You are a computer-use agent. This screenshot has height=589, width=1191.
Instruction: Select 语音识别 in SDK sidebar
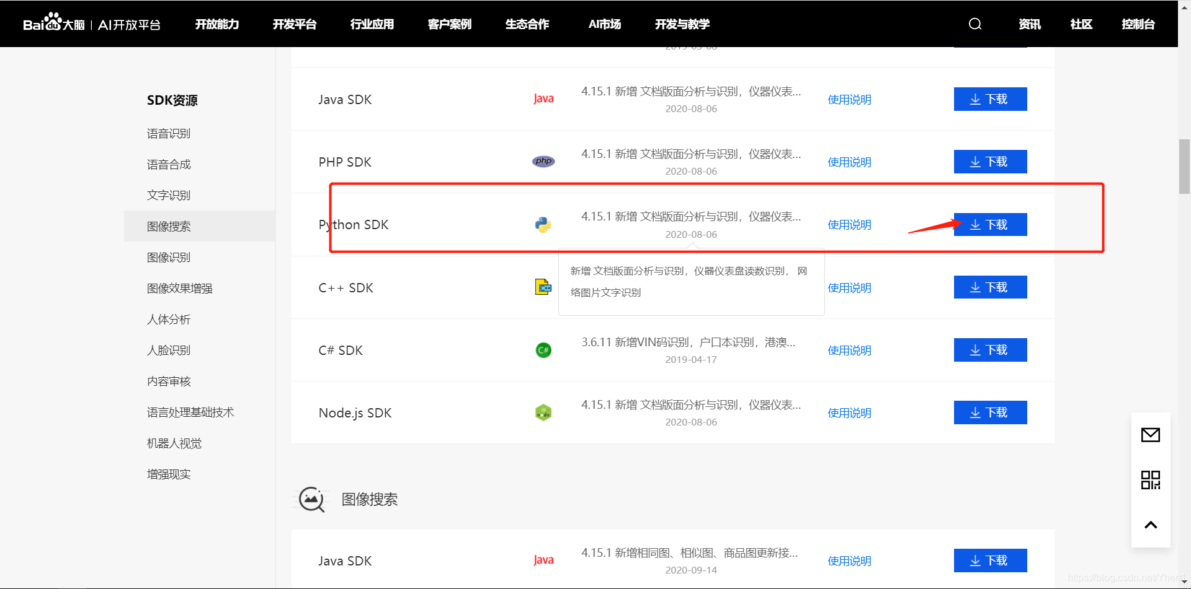[x=169, y=134]
